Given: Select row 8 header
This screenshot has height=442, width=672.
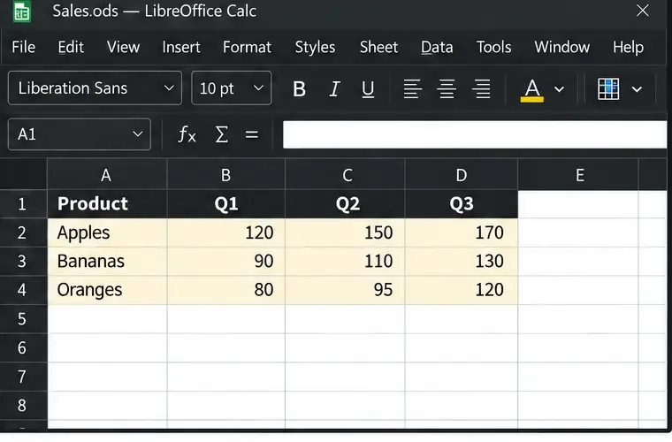Looking at the screenshot, I should pyautogui.click(x=23, y=405).
